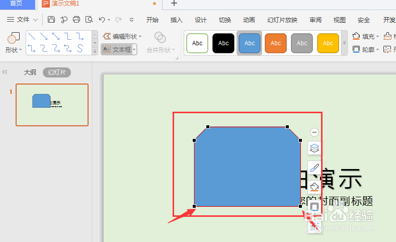Add a new document tab with plus
Viewport: 396px width, 242px height.
(174, 4)
